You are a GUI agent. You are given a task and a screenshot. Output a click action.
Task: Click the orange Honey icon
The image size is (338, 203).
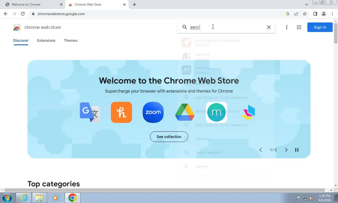coord(121,112)
